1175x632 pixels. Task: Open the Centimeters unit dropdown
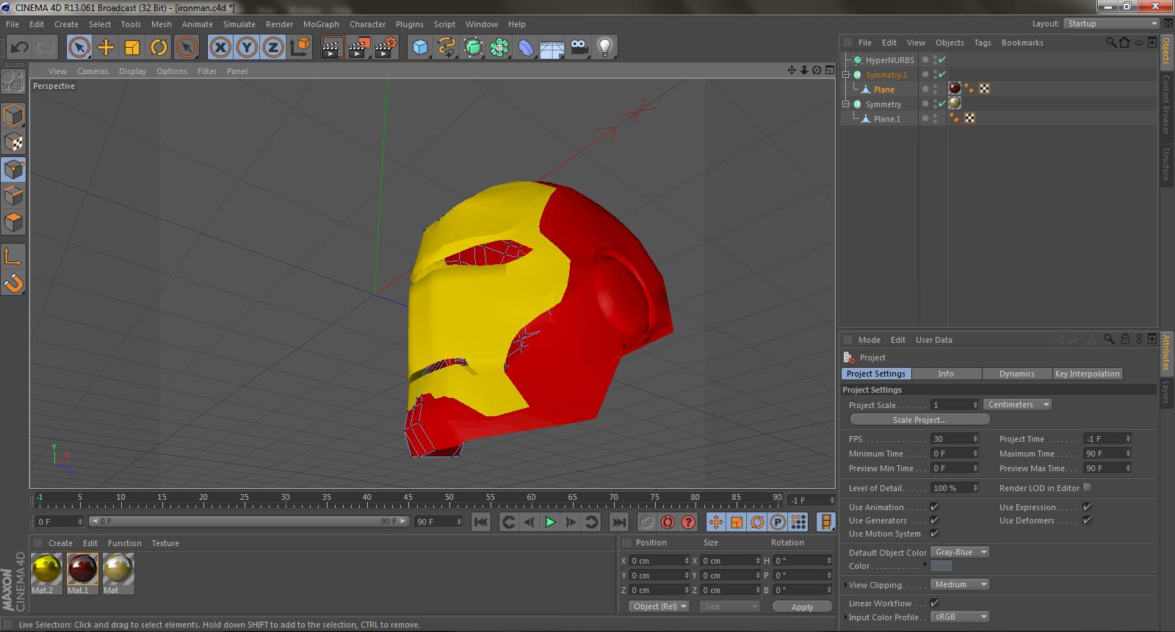1017,404
